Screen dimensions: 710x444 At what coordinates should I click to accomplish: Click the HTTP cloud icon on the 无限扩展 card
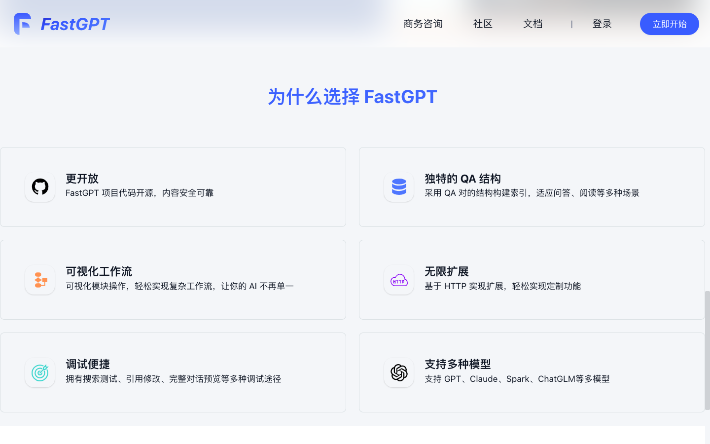click(x=398, y=280)
